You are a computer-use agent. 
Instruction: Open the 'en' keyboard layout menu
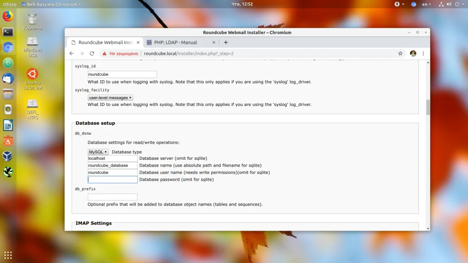[426, 4]
